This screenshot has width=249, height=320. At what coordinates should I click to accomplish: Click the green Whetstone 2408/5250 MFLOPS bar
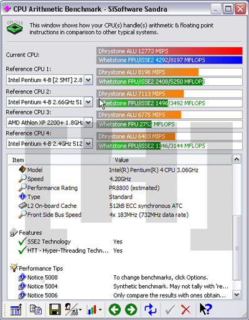(x=169, y=82)
